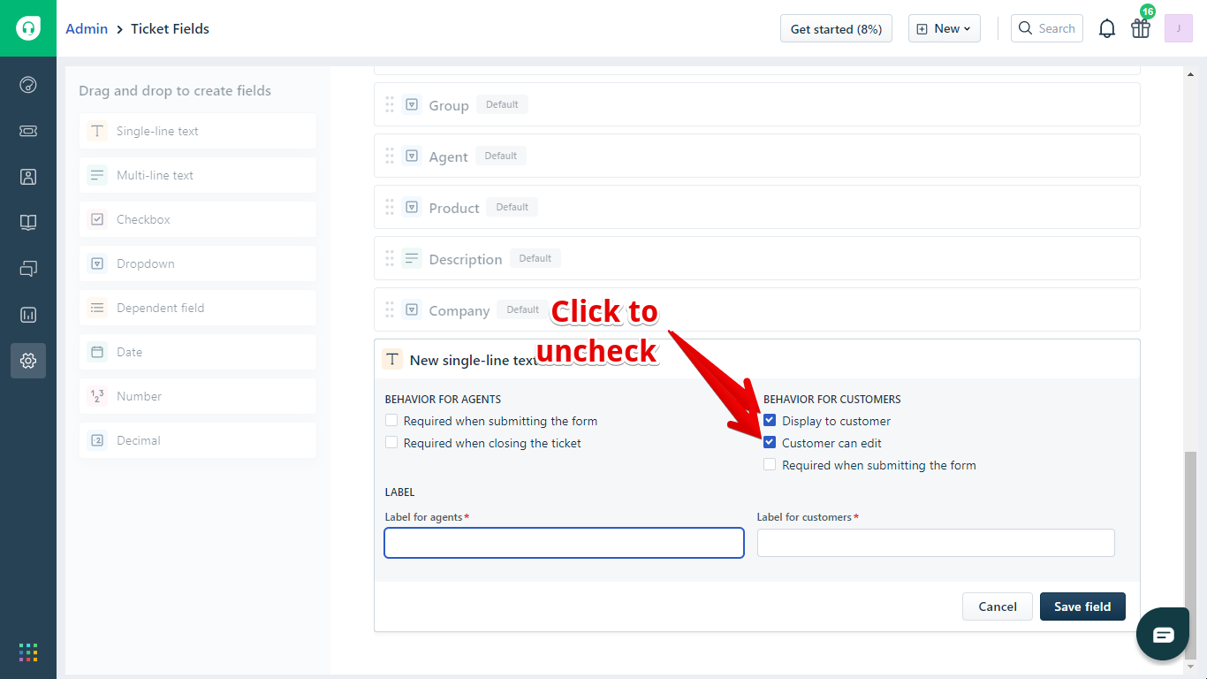Open the Freshdesk logo home icon
Screen dimensions: 1207x679
(x=28, y=28)
